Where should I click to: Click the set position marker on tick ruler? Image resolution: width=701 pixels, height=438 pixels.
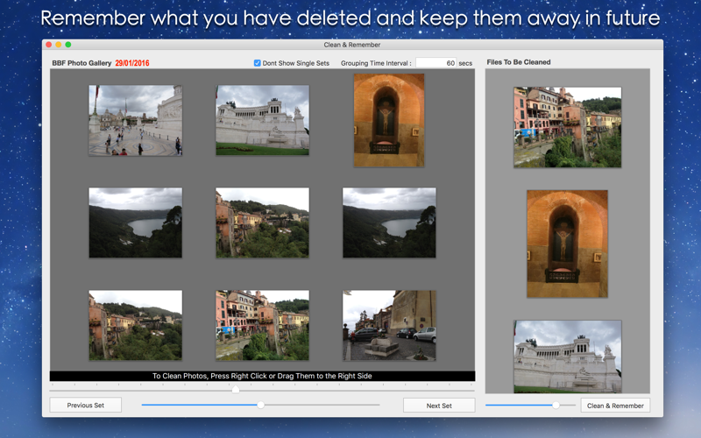click(x=236, y=389)
